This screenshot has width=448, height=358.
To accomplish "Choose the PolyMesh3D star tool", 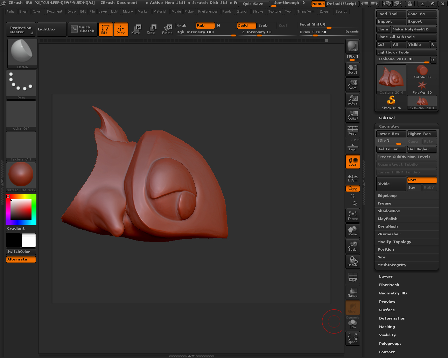I will point(422,87).
